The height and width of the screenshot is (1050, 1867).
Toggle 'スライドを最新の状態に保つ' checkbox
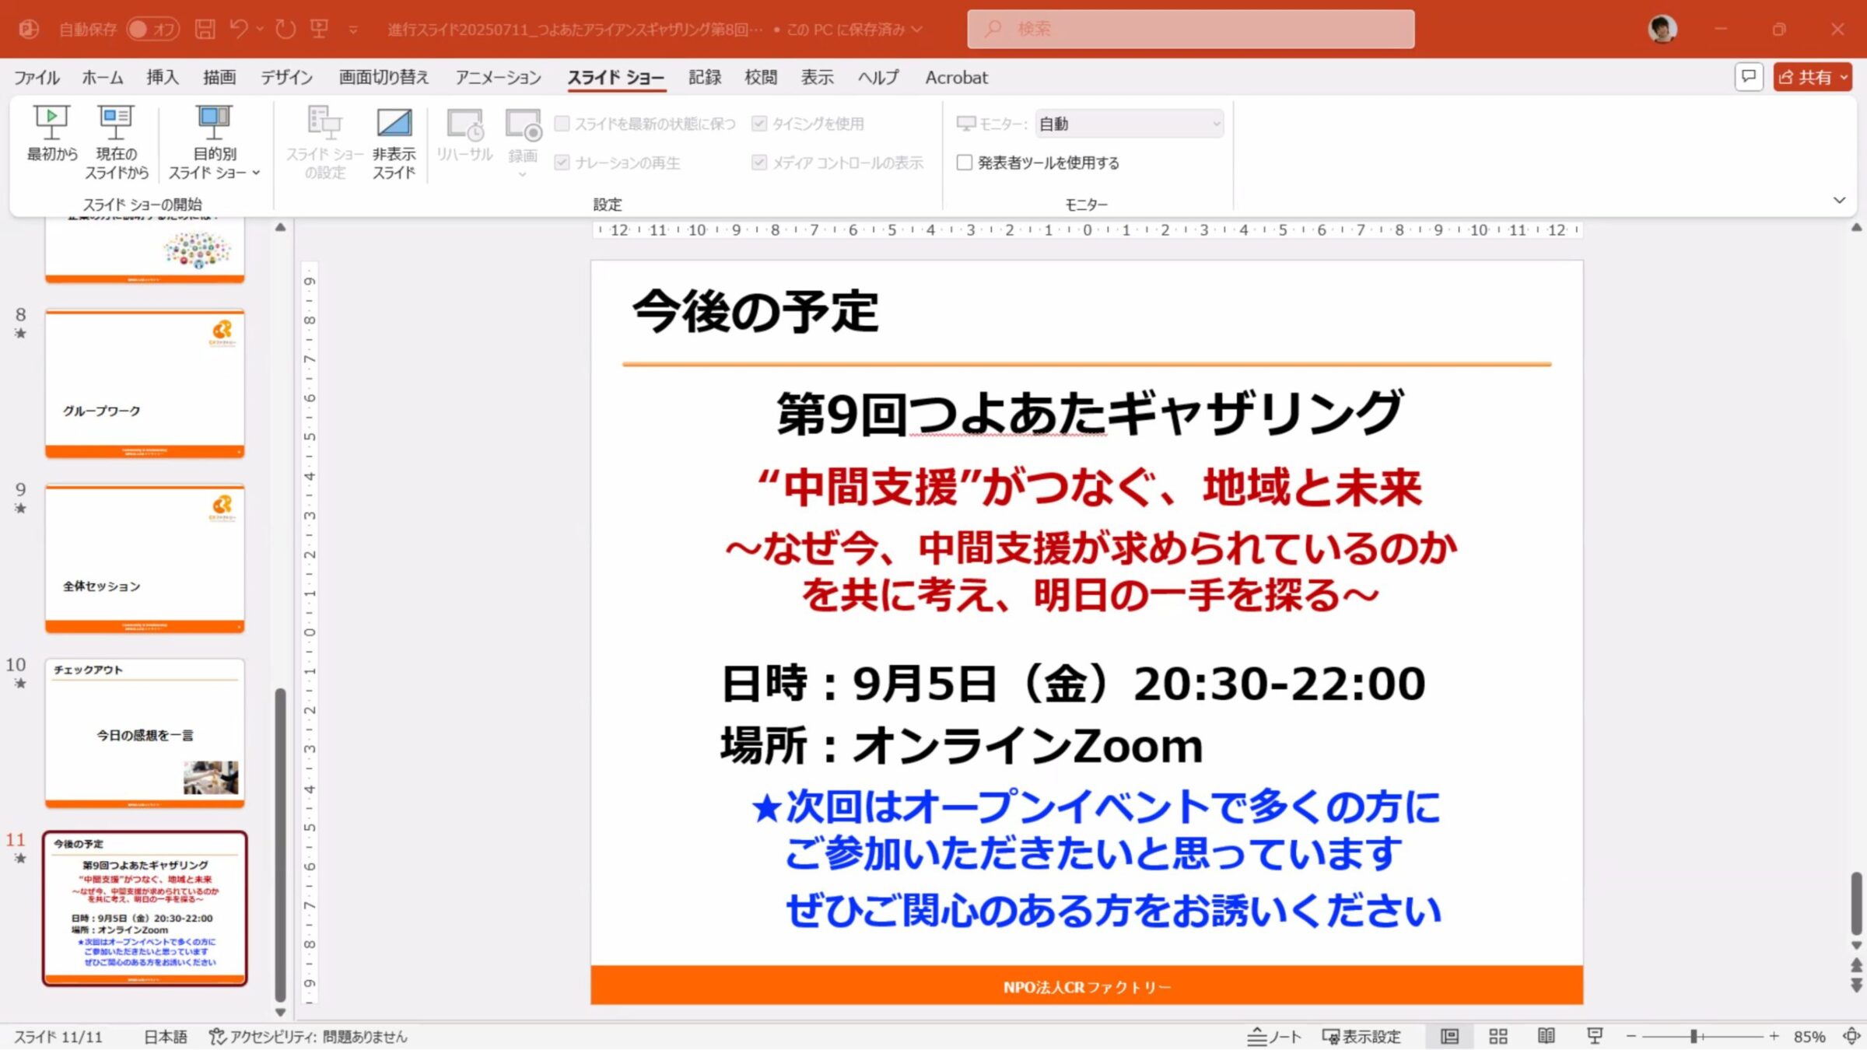coord(562,124)
